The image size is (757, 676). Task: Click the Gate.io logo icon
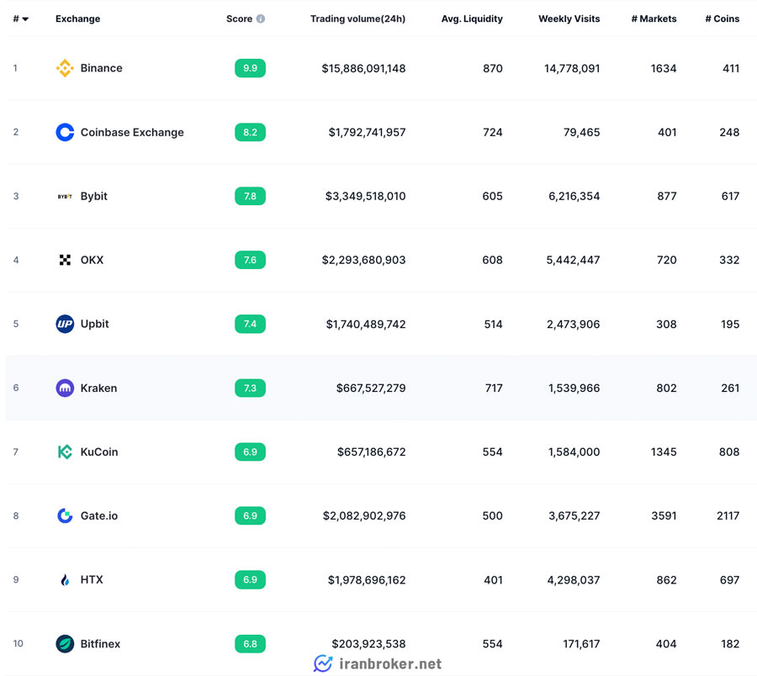click(65, 515)
